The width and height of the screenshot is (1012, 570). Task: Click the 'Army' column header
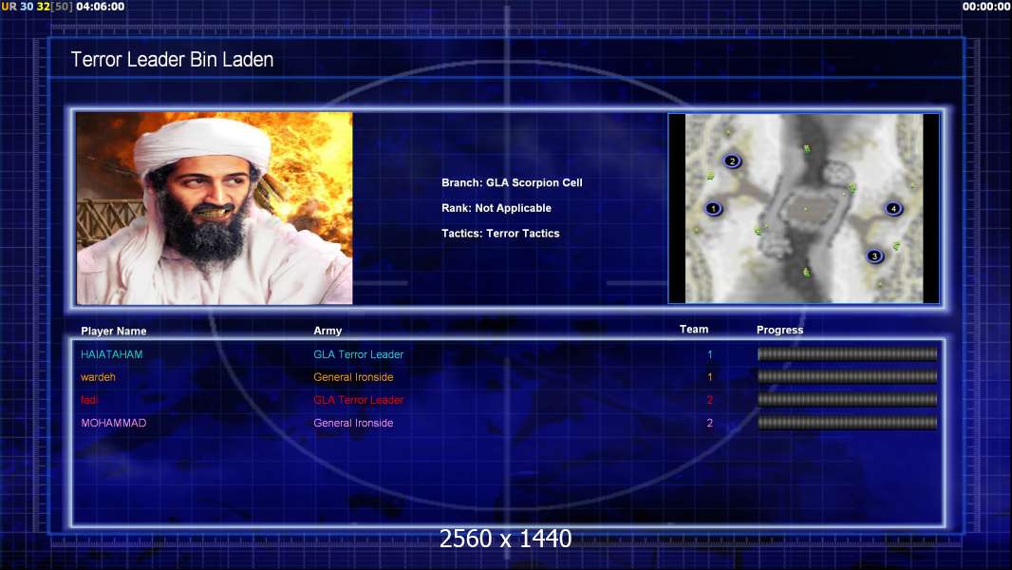point(328,331)
